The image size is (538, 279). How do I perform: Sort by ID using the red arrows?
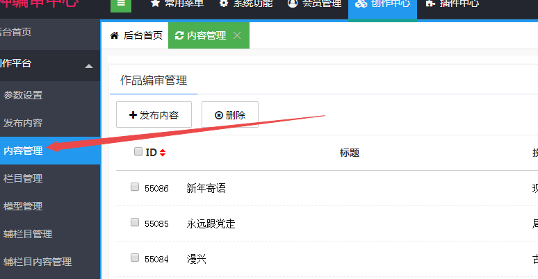163,153
